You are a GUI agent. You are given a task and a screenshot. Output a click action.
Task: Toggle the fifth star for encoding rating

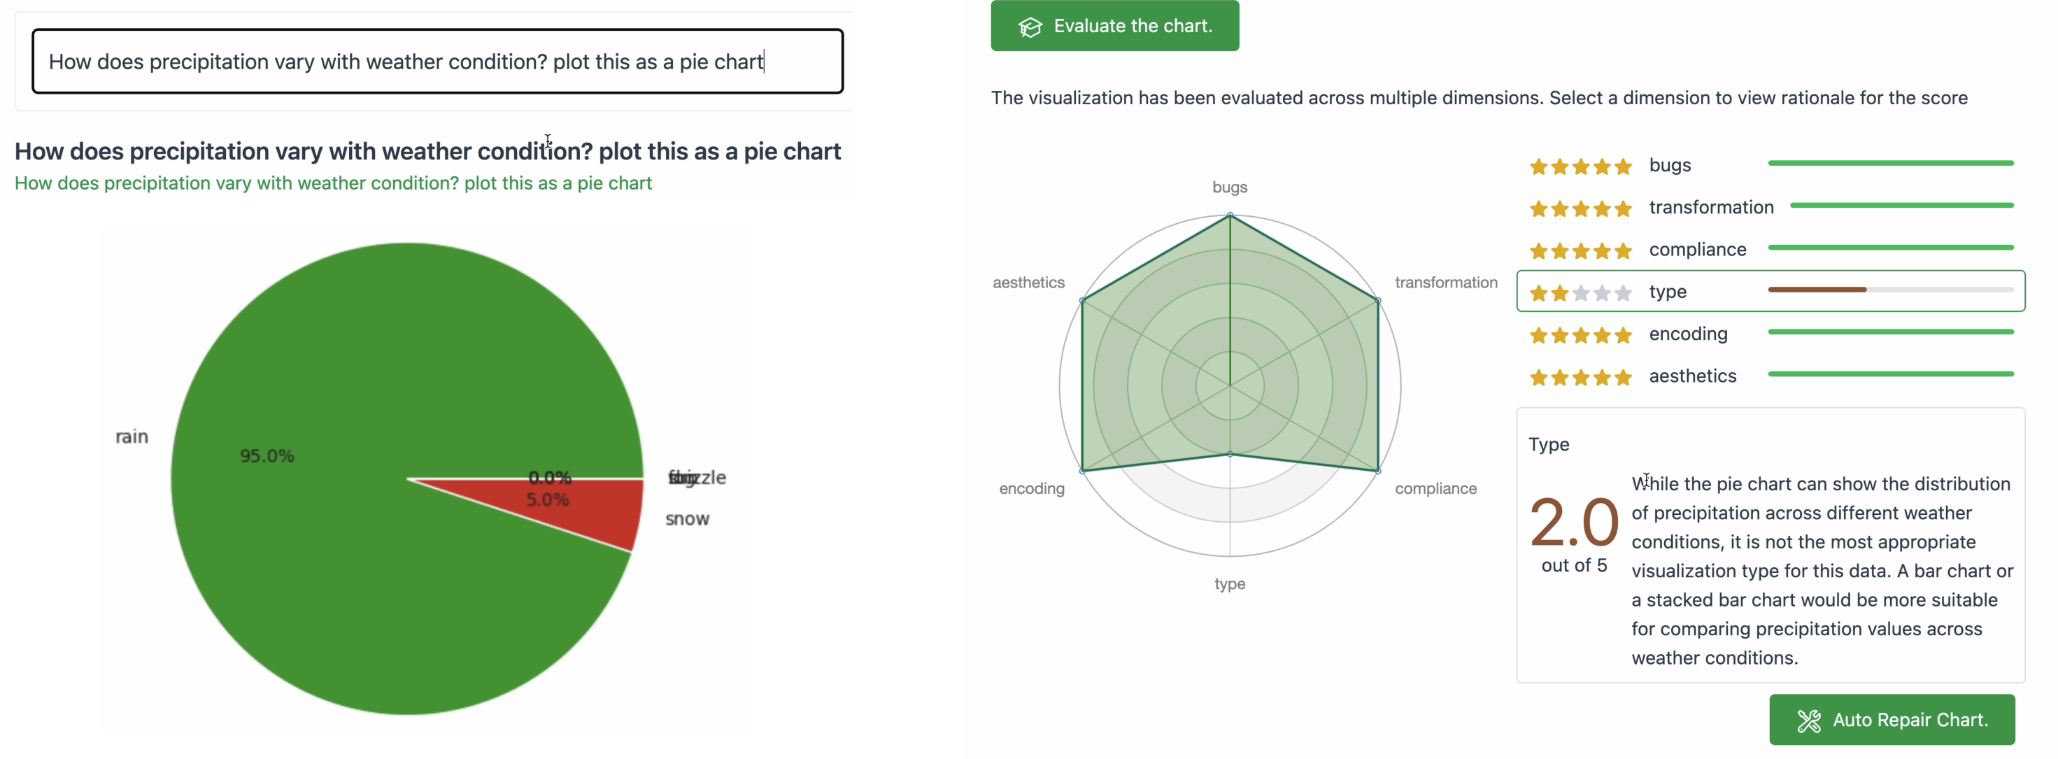coord(1623,336)
